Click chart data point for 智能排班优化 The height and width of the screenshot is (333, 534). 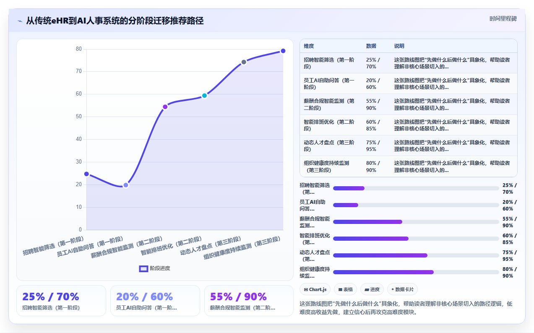(x=204, y=96)
